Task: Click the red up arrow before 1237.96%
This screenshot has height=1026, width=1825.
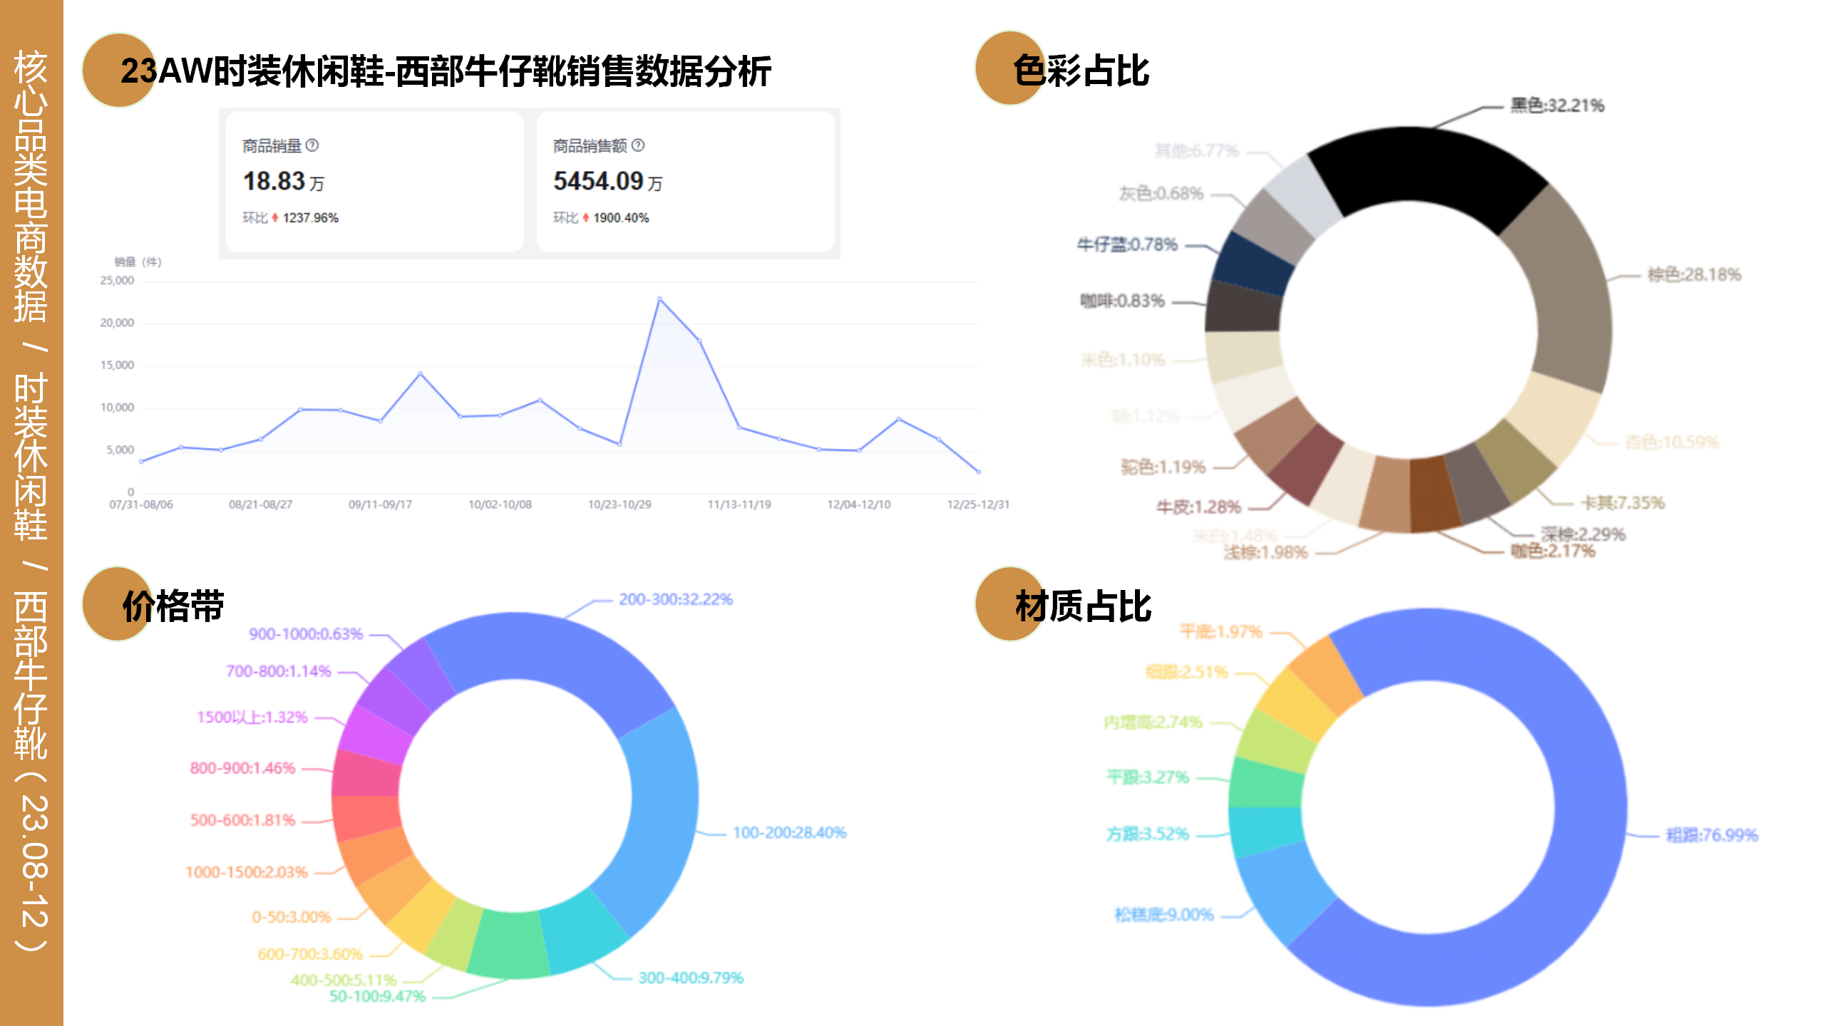Action: click(x=275, y=218)
